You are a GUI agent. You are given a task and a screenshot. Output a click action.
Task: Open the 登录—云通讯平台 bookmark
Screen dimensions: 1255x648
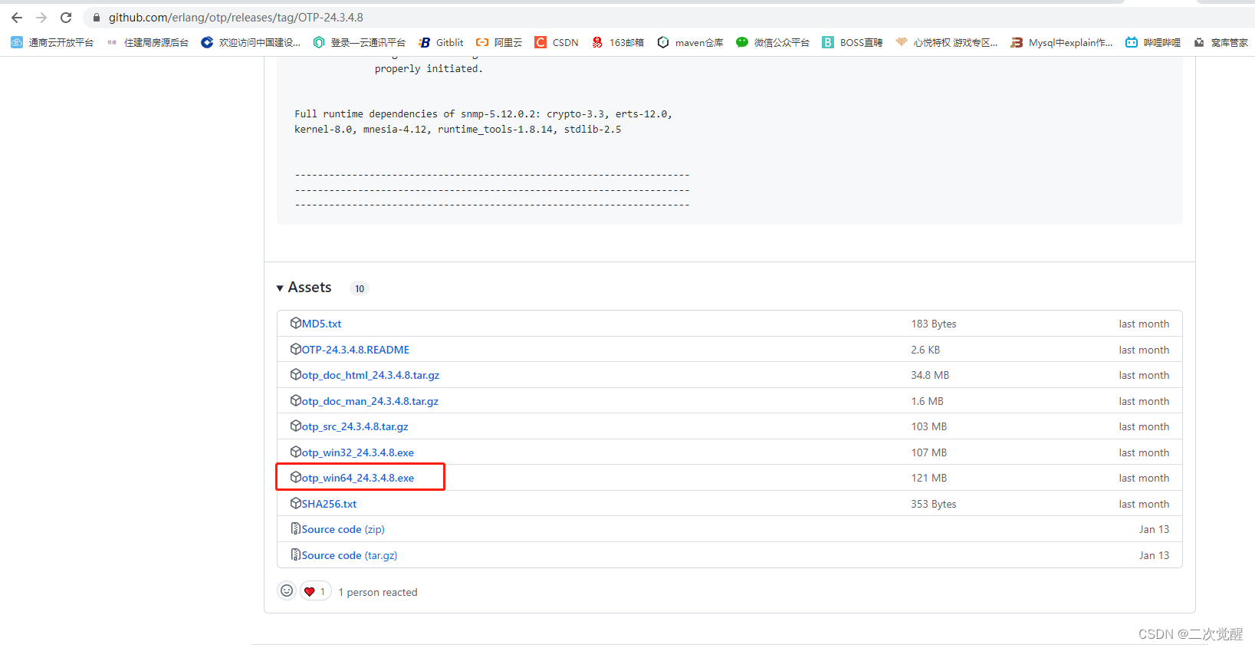(x=359, y=42)
